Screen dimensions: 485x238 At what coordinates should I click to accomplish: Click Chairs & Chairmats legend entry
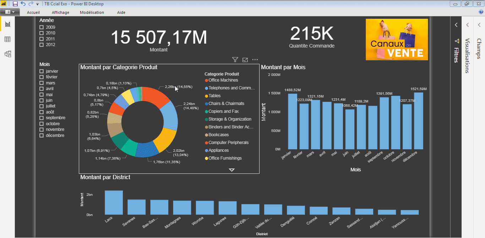(224, 104)
